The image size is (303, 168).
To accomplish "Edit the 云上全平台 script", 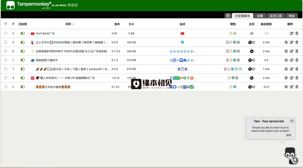I will click(292, 42).
